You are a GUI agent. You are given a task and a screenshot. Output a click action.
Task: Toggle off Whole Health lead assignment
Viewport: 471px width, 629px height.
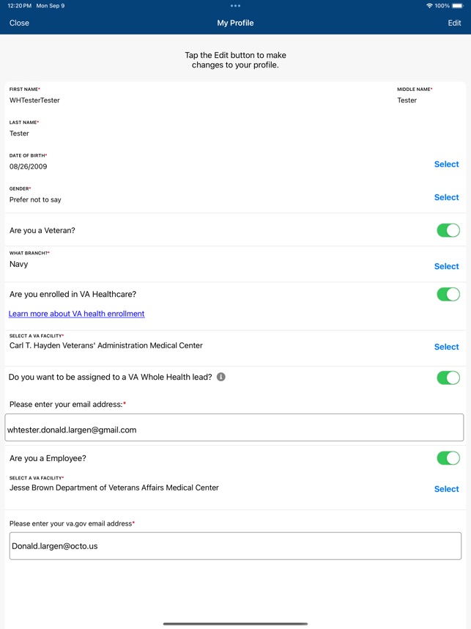(x=448, y=376)
